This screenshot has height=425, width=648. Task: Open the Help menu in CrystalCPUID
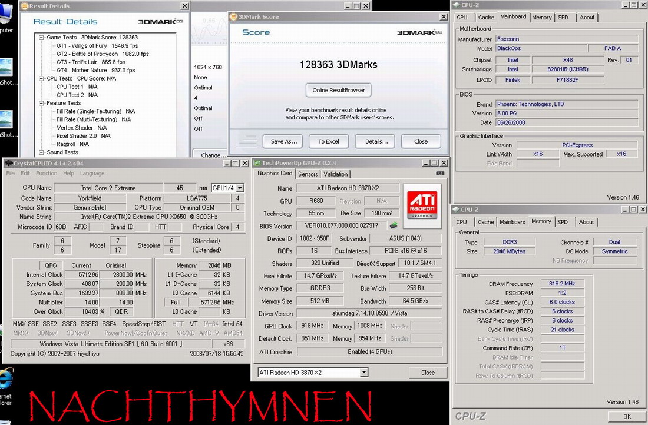[x=68, y=174]
